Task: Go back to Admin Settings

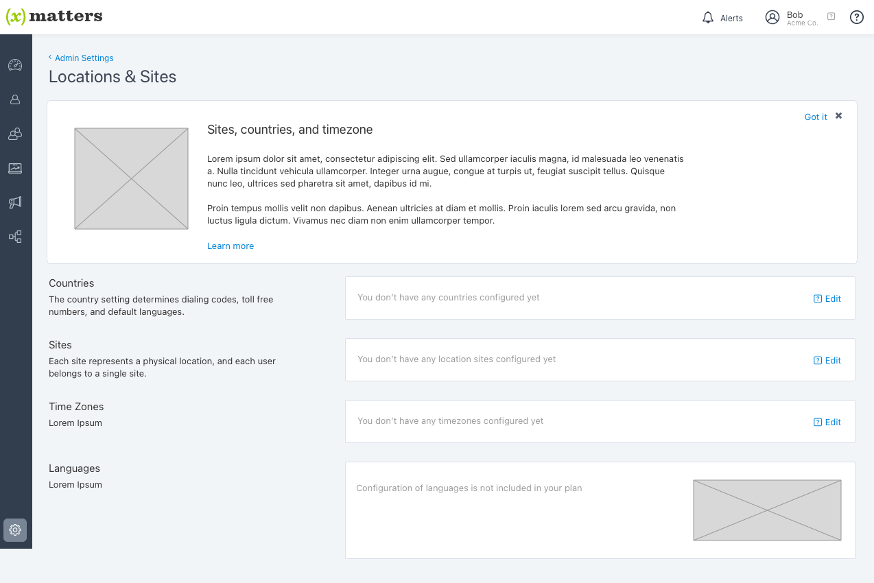Action: click(x=84, y=58)
